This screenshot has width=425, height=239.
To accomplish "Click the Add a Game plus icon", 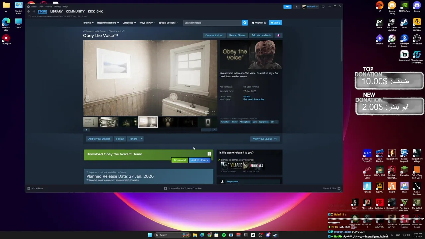I will tap(29, 188).
